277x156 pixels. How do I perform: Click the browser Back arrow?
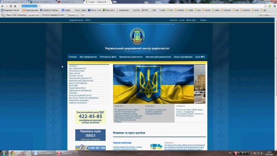[x=3, y=6]
